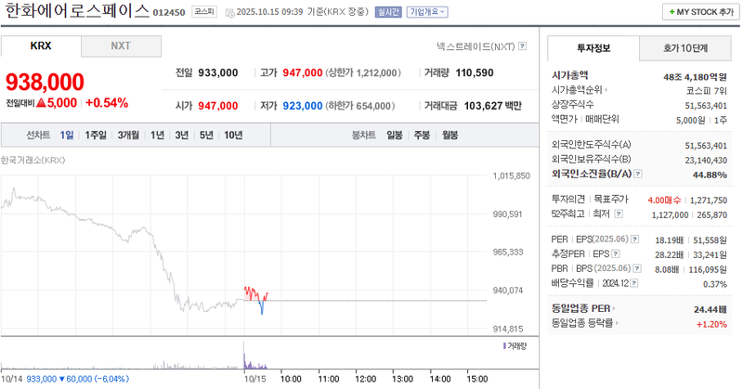The image size is (743, 389).
Task: Click help icon beside 투자의견 목표주가
Action: point(633,199)
